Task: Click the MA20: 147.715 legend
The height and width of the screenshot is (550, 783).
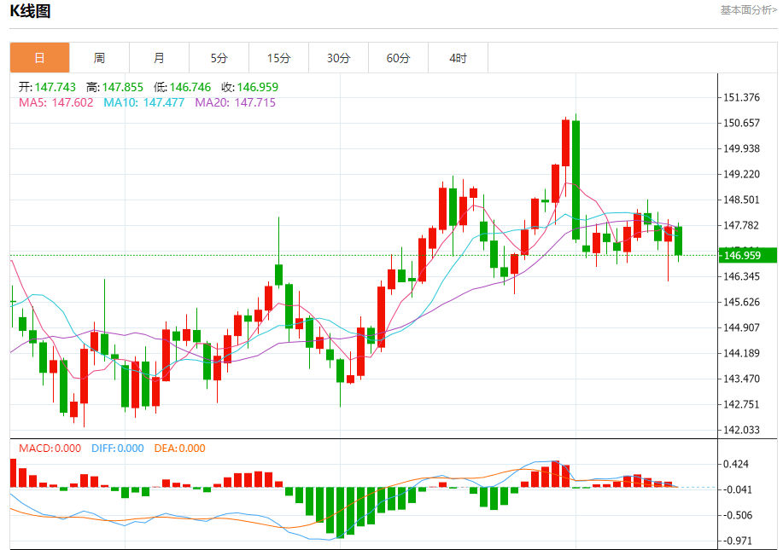Action: (x=235, y=102)
